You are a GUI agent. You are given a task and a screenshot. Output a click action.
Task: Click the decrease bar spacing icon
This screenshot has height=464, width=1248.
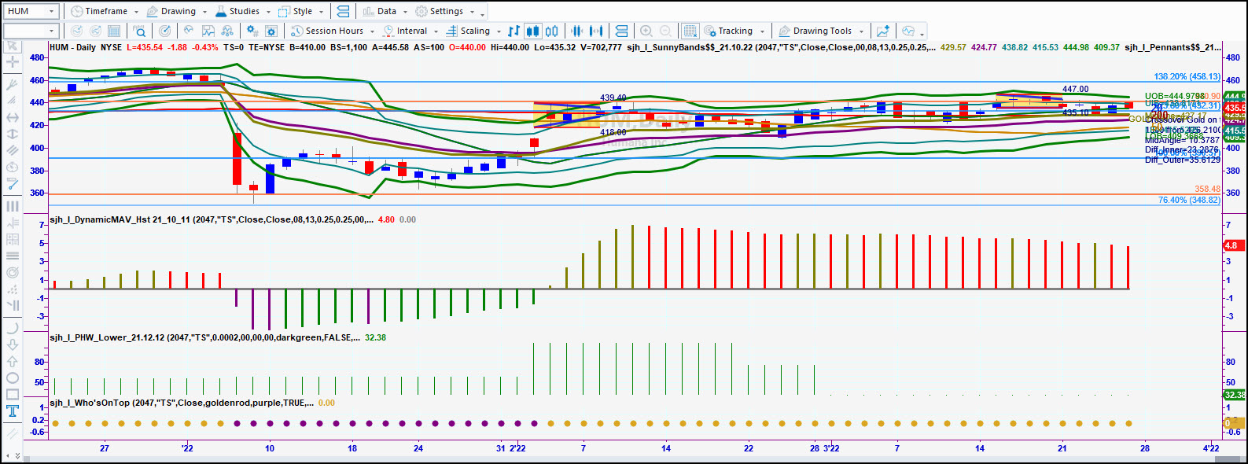pos(576,31)
